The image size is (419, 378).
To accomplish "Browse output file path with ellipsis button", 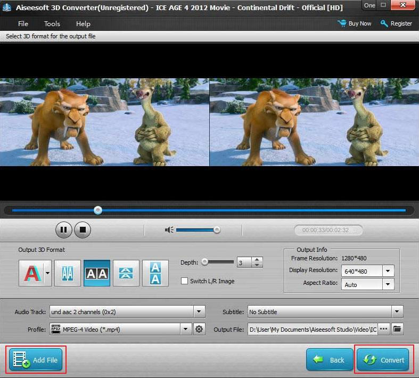I will tap(383, 329).
